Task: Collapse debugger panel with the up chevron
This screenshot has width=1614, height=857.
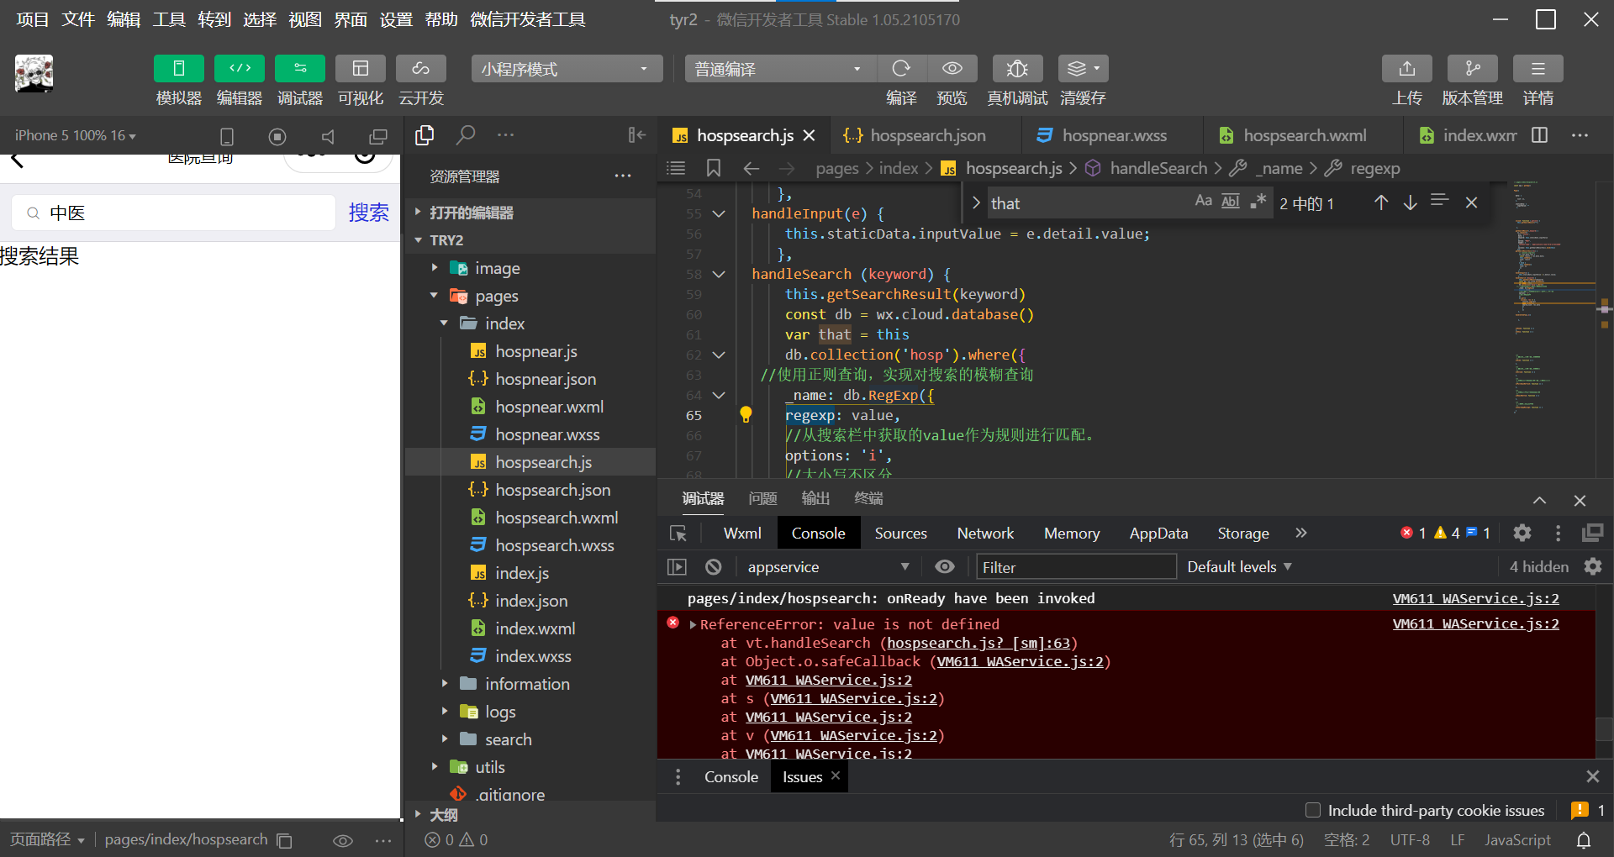Action: tap(1539, 500)
